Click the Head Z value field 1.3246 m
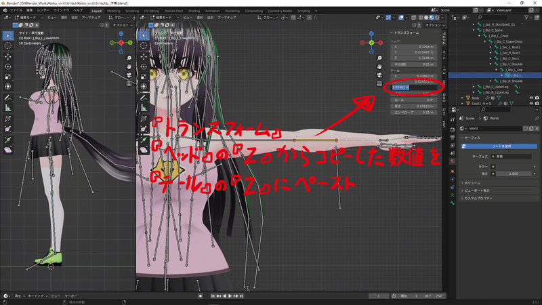Image resolution: width=542 pixels, height=305 pixels. tap(414, 58)
